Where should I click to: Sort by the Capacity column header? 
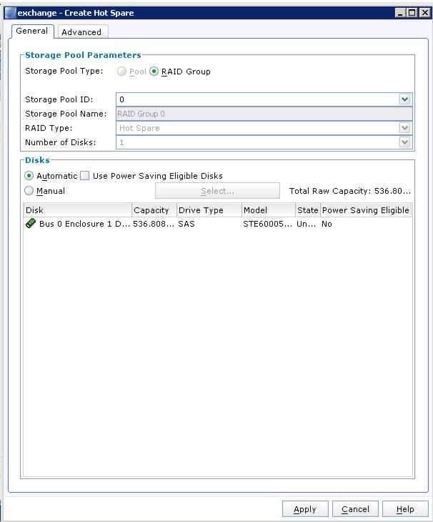point(154,210)
